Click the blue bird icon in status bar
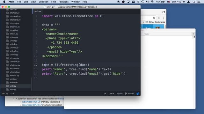204x114 pixels. pyautogui.click(x=138, y=94)
